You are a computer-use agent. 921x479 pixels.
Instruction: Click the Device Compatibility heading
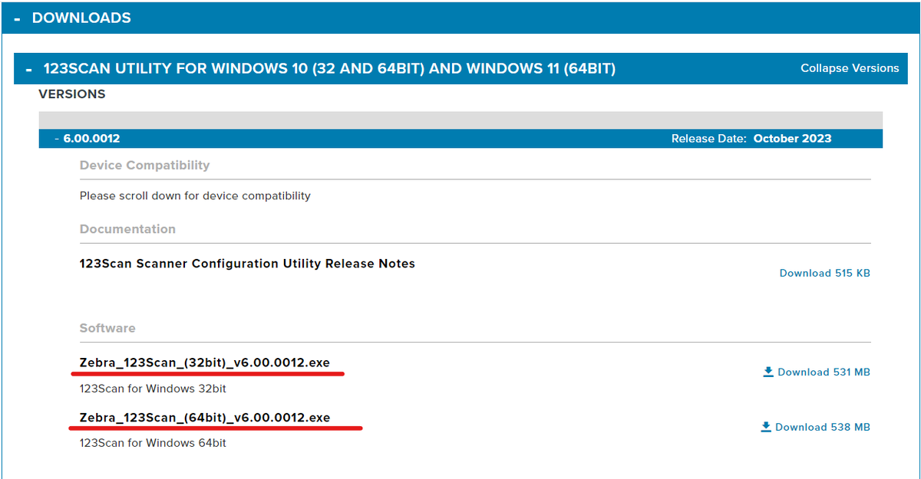pos(144,166)
